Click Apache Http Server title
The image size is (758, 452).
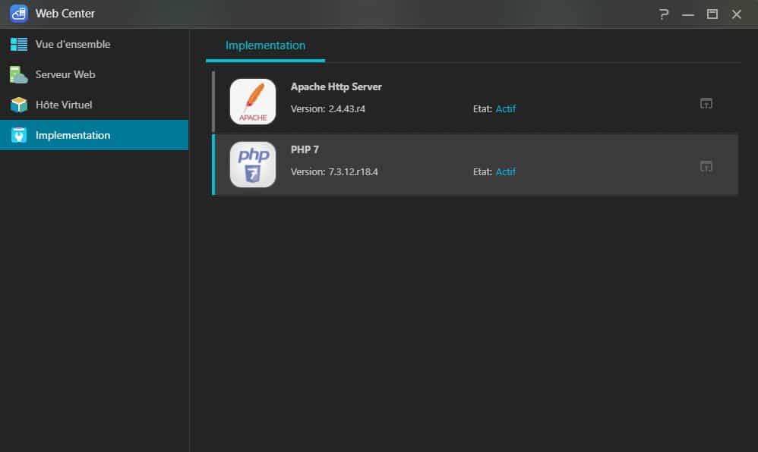336,87
